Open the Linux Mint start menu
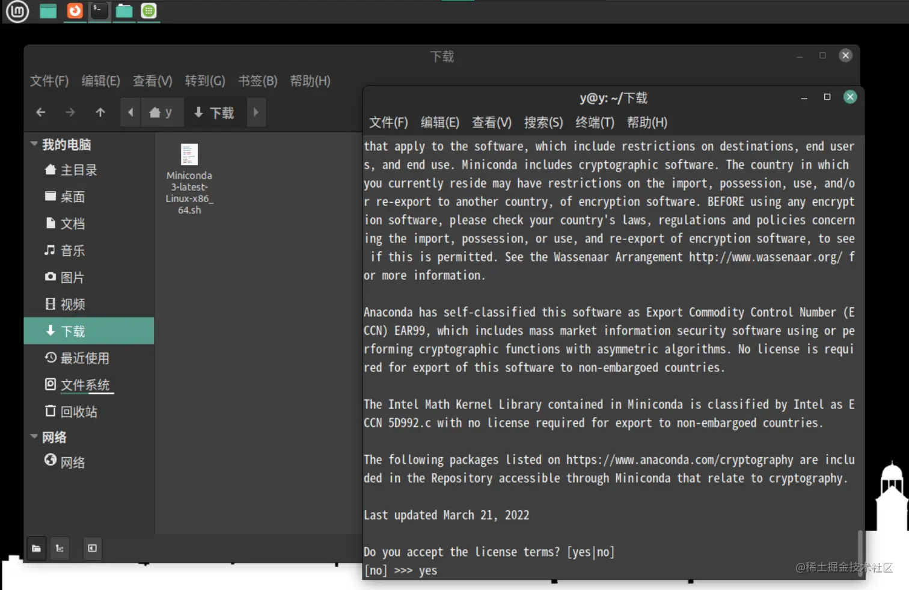The image size is (909, 590). (x=17, y=11)
